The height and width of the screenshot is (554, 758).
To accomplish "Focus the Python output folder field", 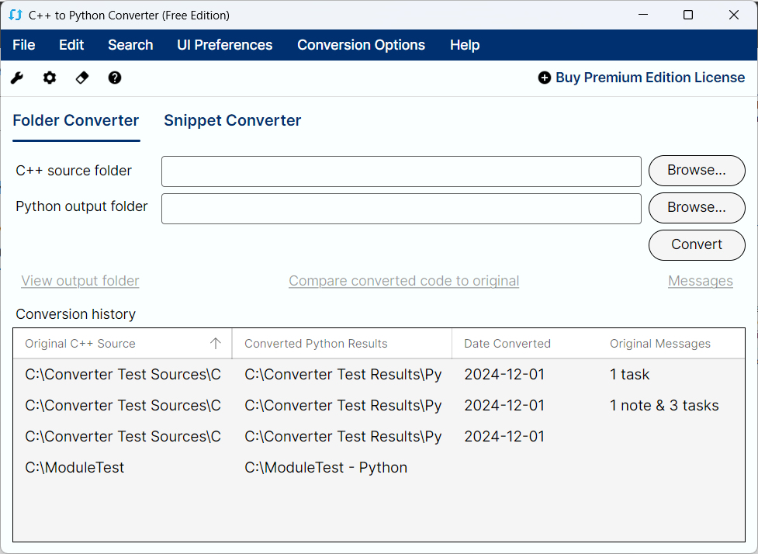I will pyautogui.click(x=401, y=208).
